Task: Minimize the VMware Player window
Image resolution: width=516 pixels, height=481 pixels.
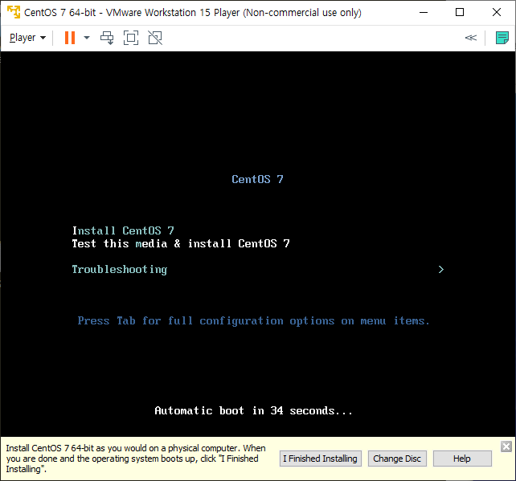Action: (424, 13)
